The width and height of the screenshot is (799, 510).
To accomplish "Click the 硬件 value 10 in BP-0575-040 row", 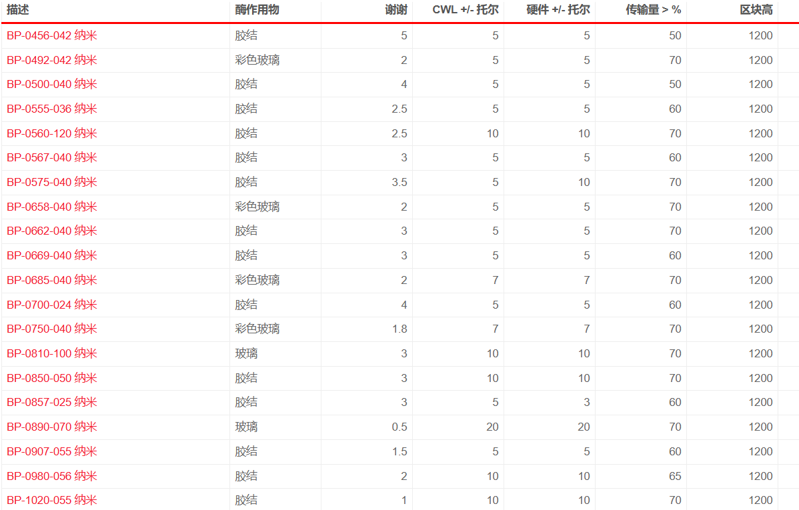I will click(x=584, y=183).
